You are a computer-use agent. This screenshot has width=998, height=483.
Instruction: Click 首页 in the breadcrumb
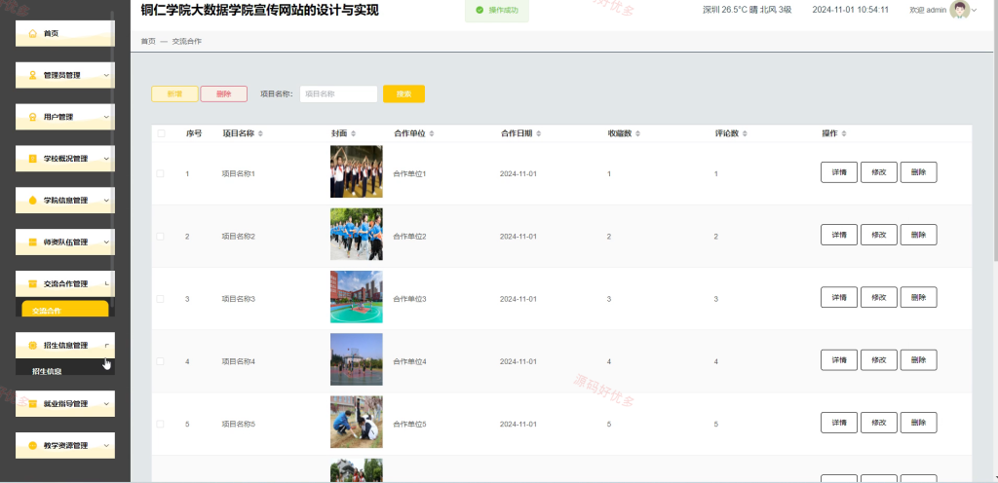pyautogui.click(x=148, y=41)
